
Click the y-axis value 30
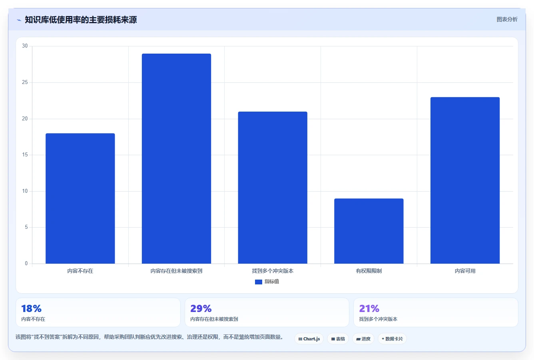25,46
